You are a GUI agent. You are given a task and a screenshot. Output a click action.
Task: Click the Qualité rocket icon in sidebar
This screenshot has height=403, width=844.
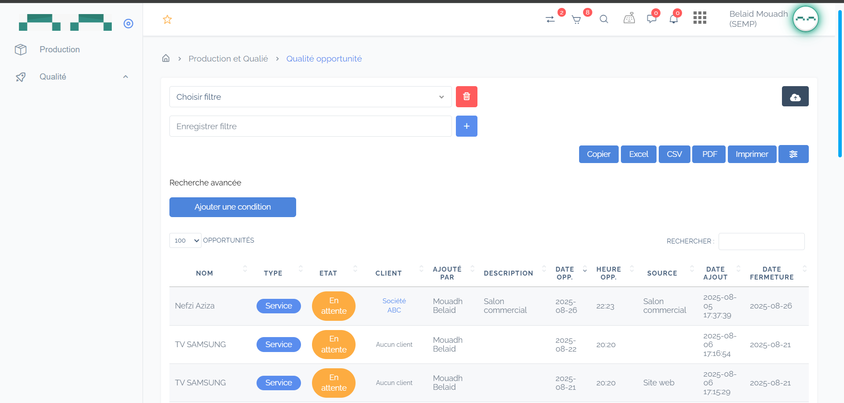click(x=21, y=77)
